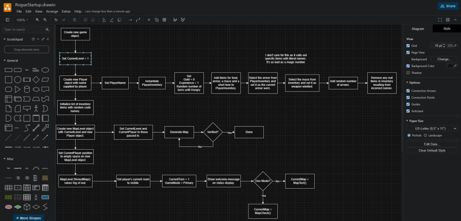Click the zoom in magnifier icon
The image size is (461, 221).
(x=37, y=20)
